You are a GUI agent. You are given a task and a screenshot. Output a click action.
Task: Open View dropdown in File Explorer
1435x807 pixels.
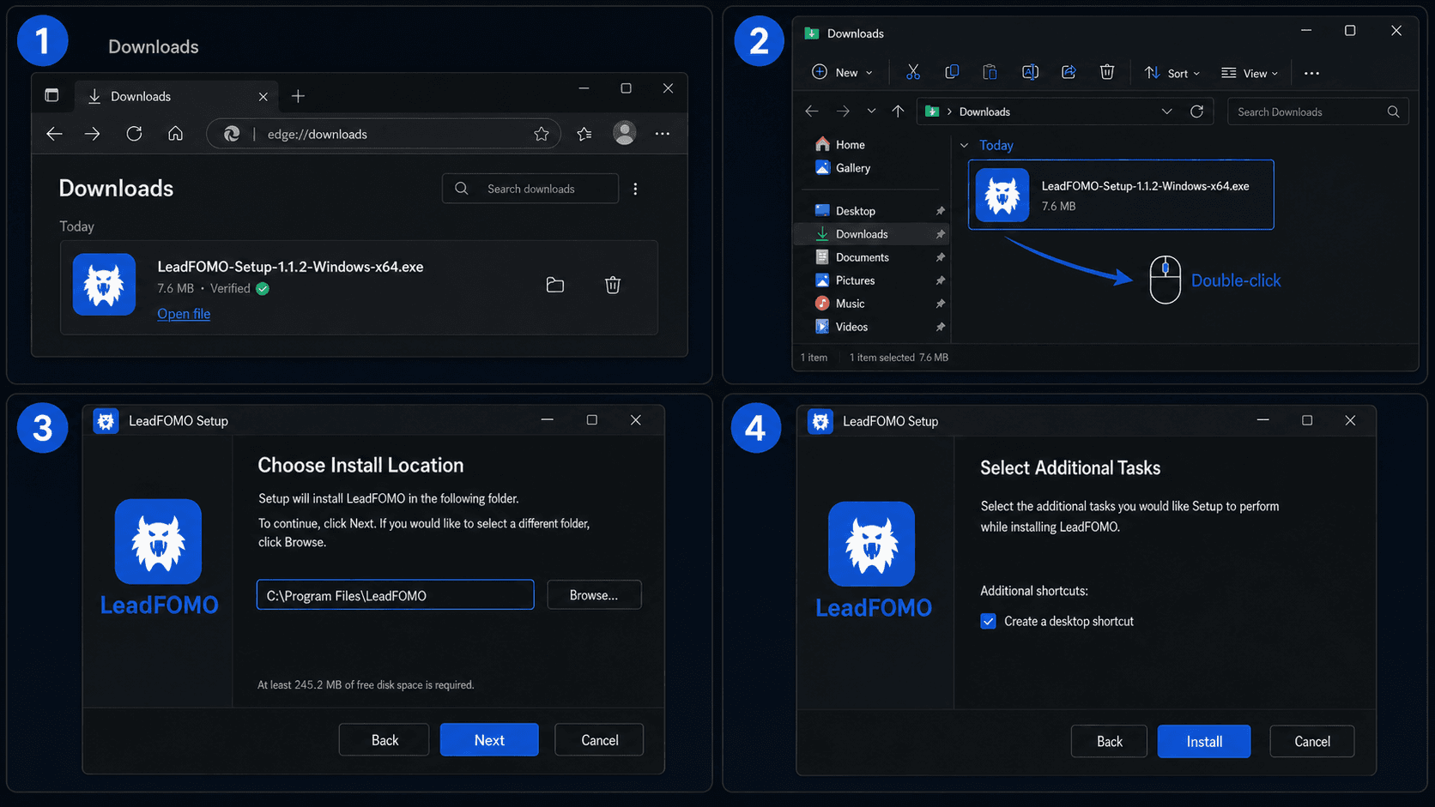[1250, 73]
